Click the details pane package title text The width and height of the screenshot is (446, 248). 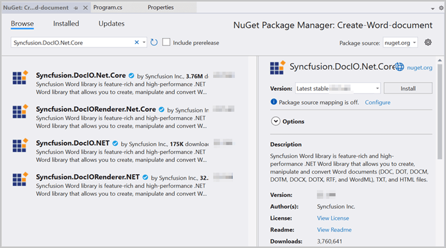click(x=342, y=67)
